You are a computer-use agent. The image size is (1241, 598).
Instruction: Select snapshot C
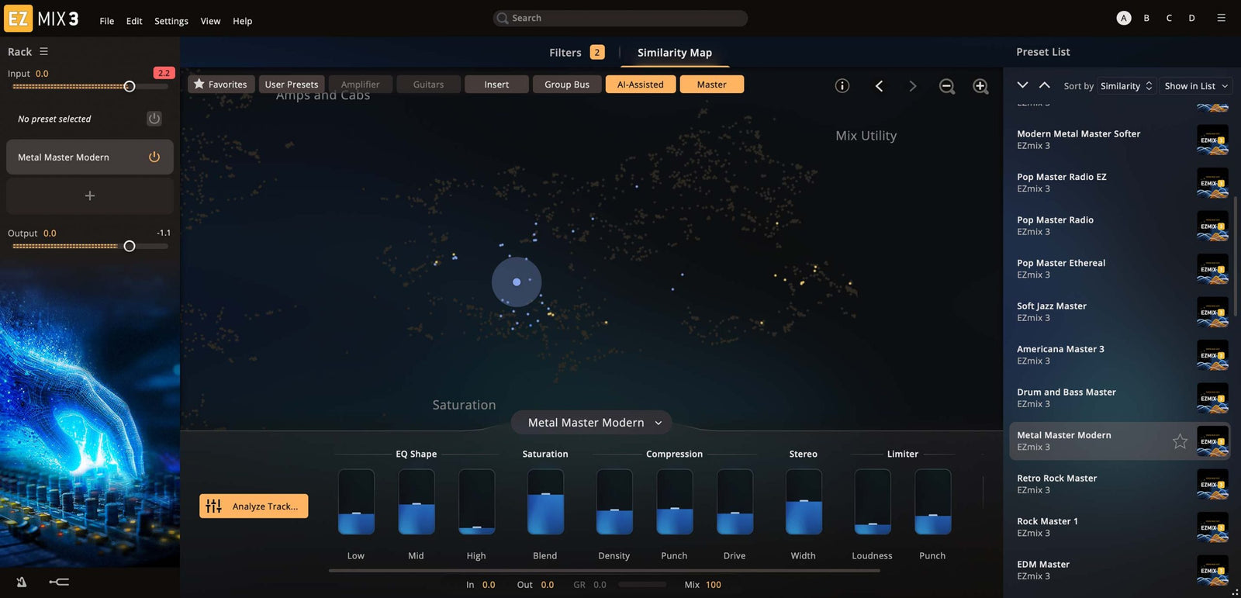point(1169,18)
